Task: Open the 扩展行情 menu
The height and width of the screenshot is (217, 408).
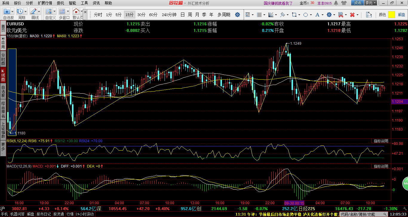Action: point(45,3)
